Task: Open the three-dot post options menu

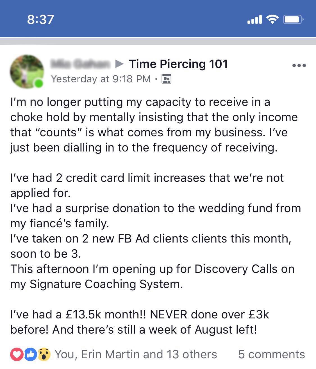Action: pos(299,65)
